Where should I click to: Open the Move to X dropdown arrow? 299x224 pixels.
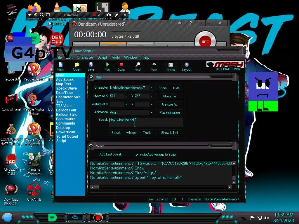[126, 96]
